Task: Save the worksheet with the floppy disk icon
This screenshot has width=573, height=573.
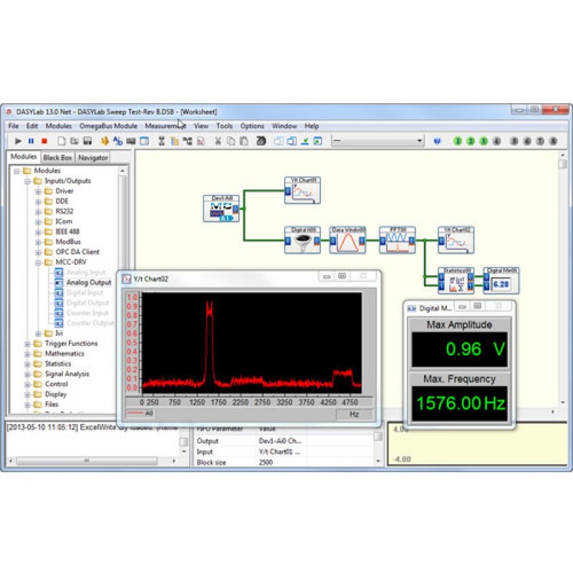Action: pos(87,141)
